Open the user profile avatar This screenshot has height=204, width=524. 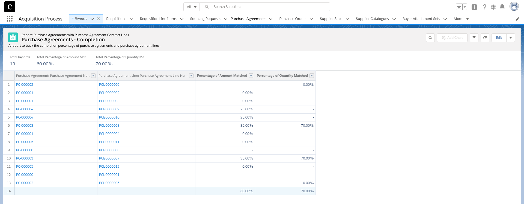(514, 7)
